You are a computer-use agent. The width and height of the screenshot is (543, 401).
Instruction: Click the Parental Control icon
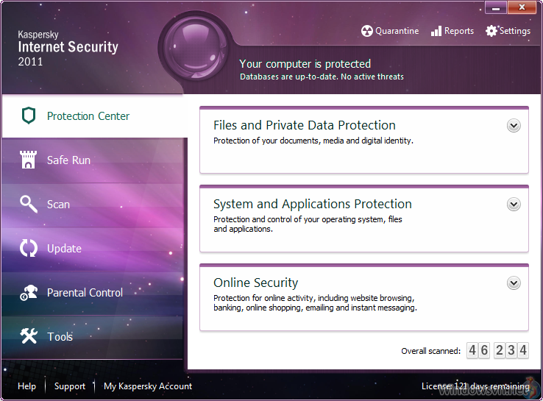pos(29,292)
